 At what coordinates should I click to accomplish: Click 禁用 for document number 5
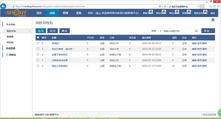click(199, 49)
